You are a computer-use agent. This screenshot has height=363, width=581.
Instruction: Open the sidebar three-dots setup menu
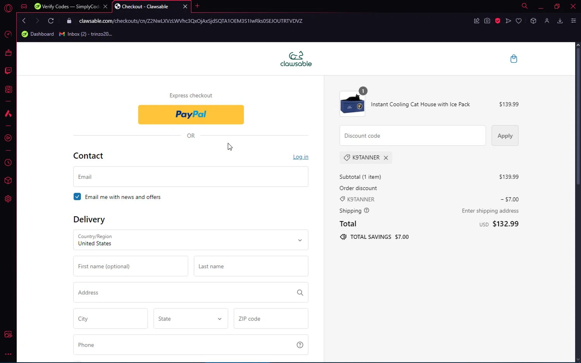point(8,354)
